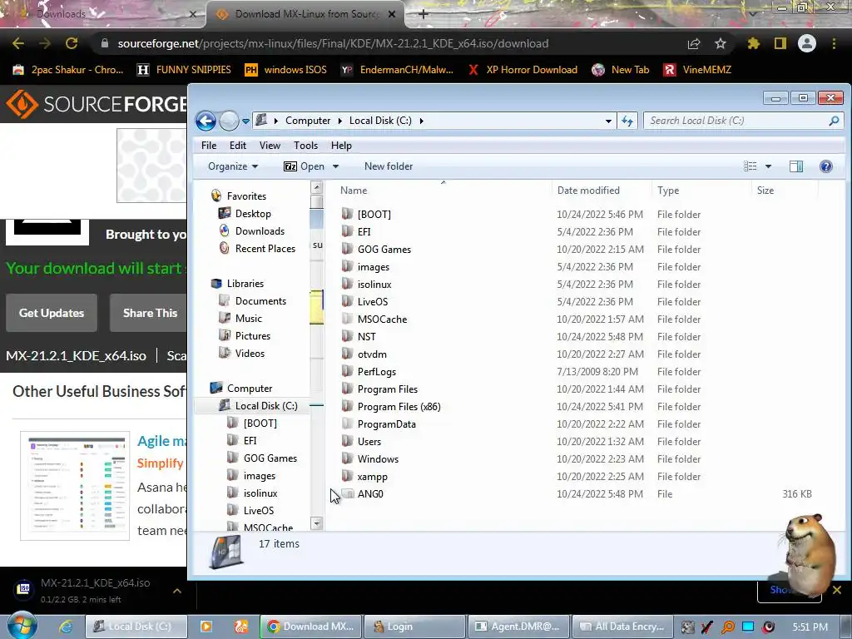Image resolution: width=852 pixels, height=639 pixels.
Task: Click Chrome back arrow
Action: (x=18, y=43)
